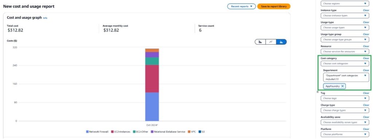The image size is (373, 140).
Task: Open the Info link beside the graph title
Action: (45, 18)
